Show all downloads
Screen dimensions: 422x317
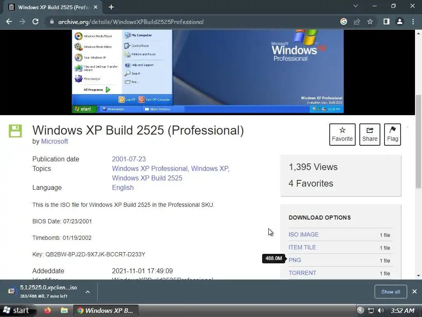[x=391, y=292]
